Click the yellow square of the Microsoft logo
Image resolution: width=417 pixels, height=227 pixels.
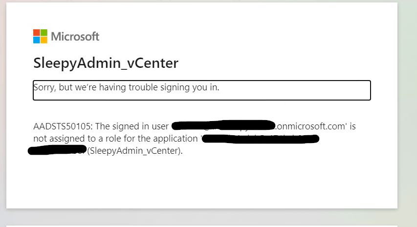(44, 40)
